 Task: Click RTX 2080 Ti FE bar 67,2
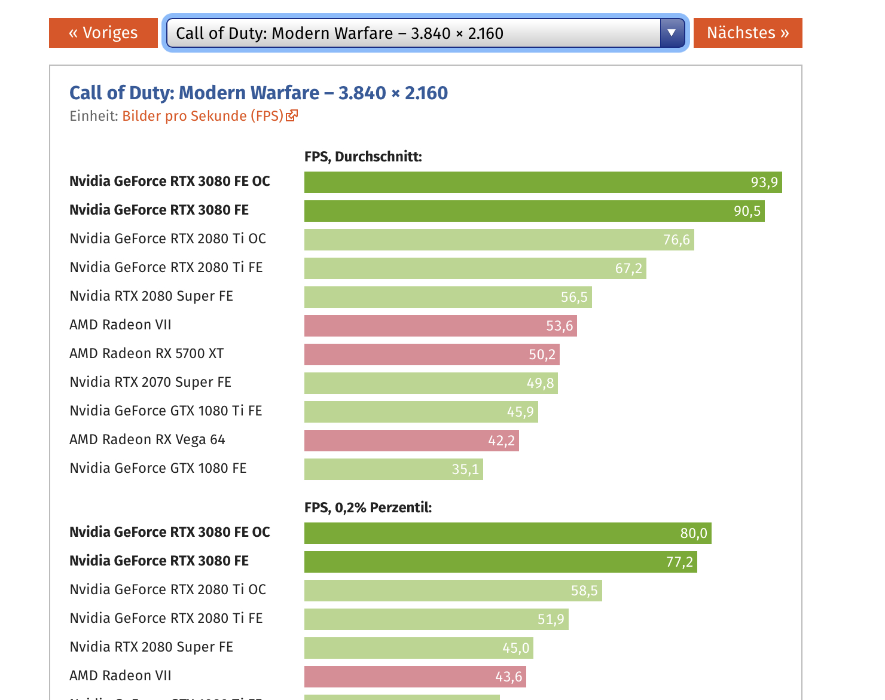(x=475, y=268)
